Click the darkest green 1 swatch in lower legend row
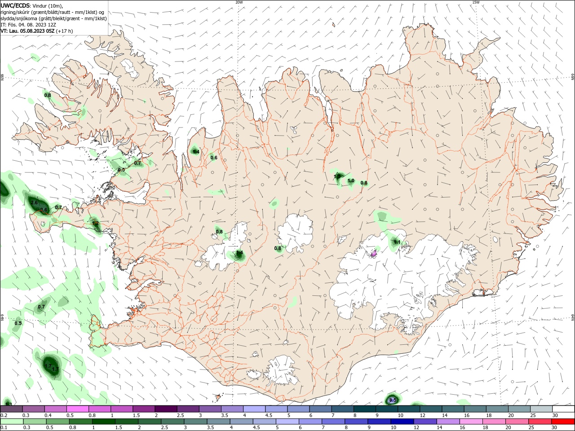Viewport: 575px width, 431px height. pos(103,422)
